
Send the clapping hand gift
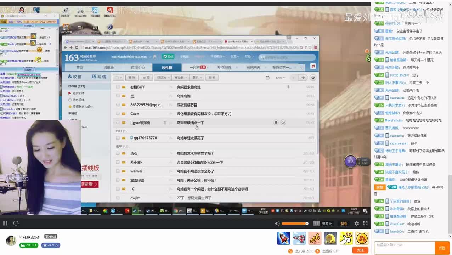346,238
